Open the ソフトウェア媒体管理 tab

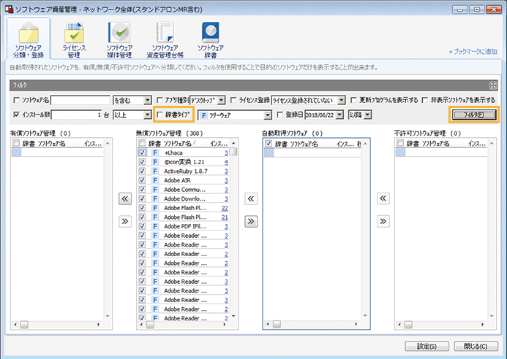pyautogui.click(x=119, y=40)
